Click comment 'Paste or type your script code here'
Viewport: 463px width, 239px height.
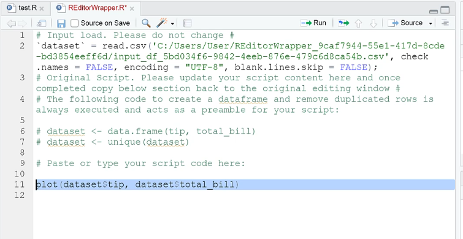(140, 164)
